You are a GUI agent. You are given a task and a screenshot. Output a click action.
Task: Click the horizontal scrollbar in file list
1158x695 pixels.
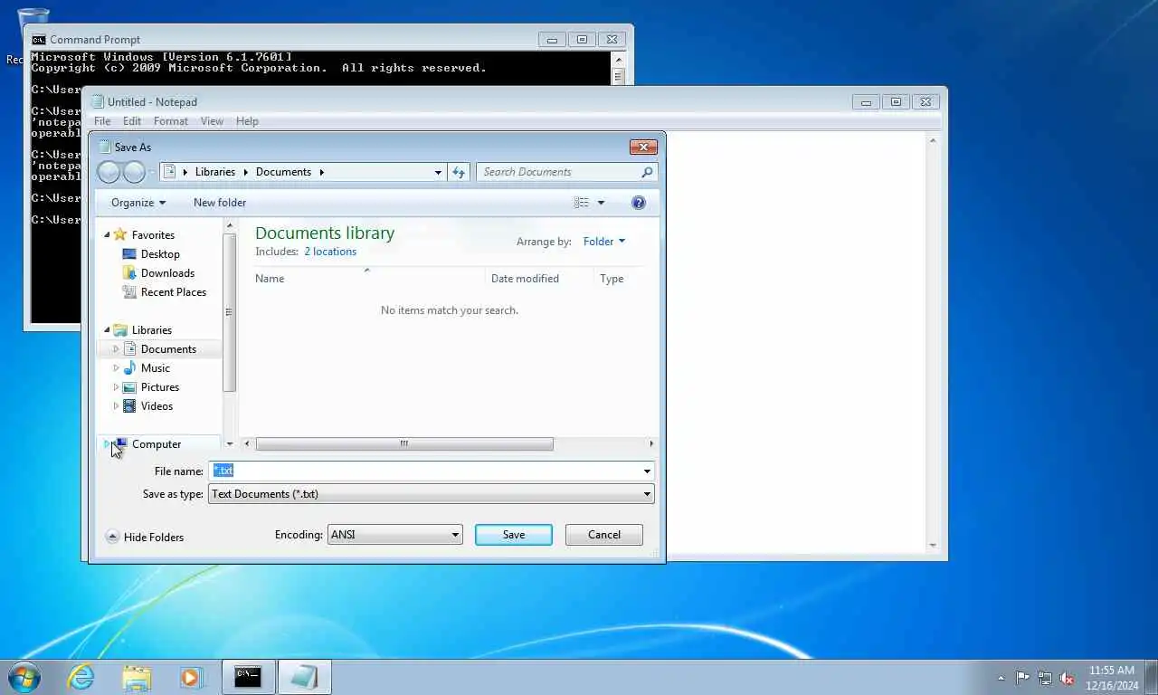tap(404, 443)
